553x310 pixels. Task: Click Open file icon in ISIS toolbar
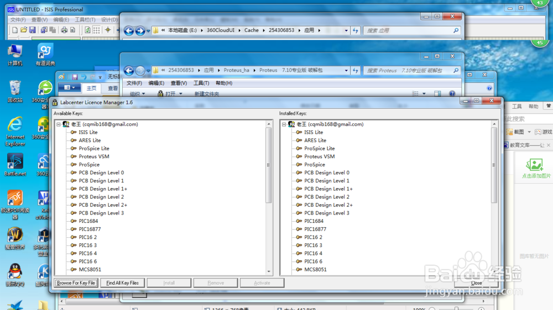[x=24, y=30]
